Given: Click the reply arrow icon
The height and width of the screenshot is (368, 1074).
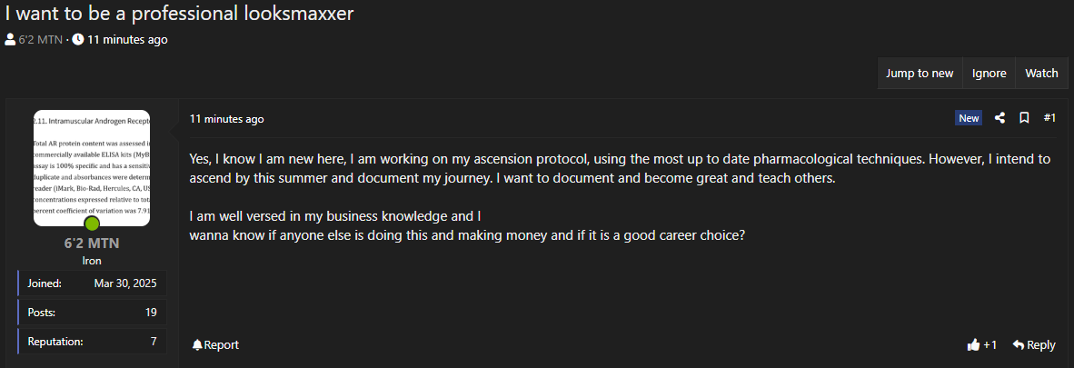Looking at the screenshot, I should [x=1019, y=344].
